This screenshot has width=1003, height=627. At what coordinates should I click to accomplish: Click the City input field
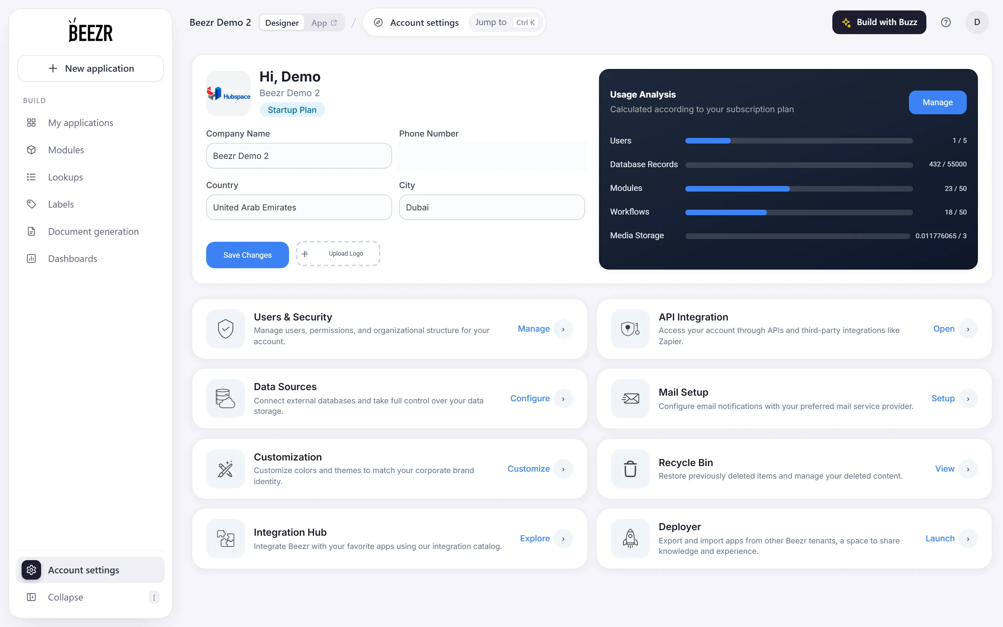click(x=491, y=207)
